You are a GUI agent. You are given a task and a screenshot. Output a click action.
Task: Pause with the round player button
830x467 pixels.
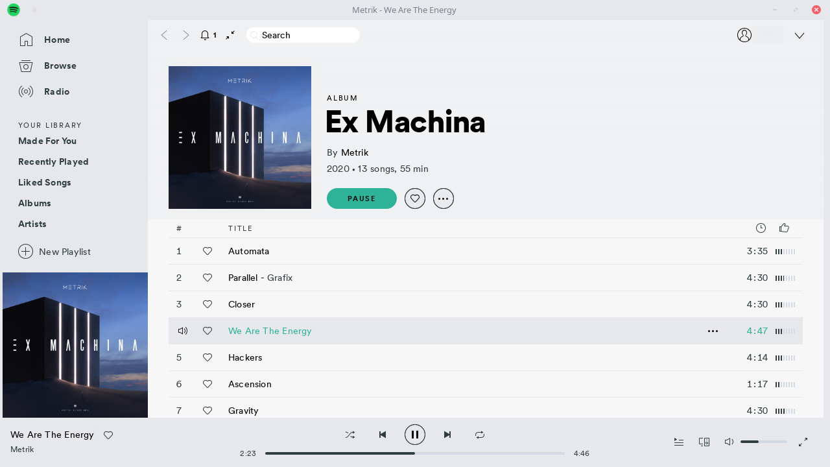click(415, 435)
